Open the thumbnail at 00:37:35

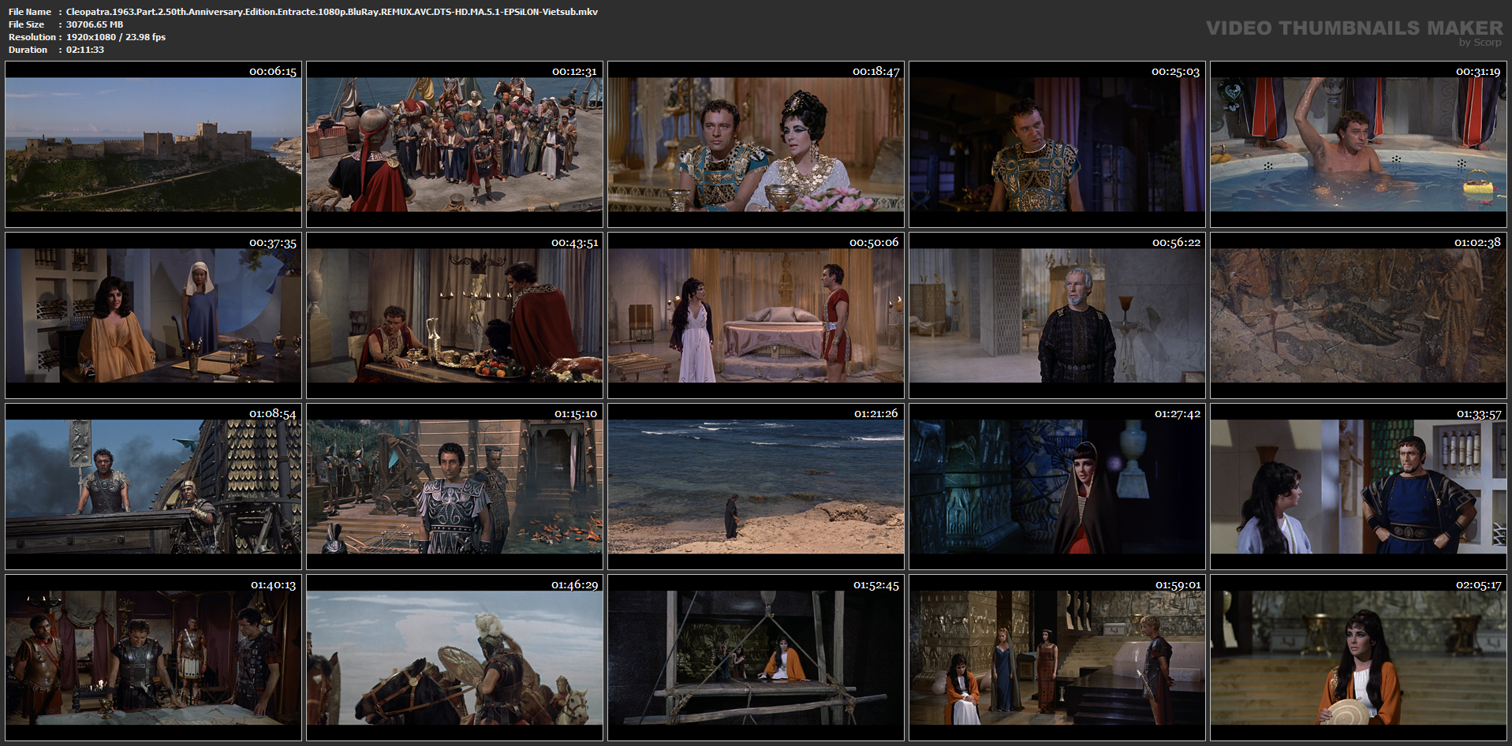[x=153, y=315]
